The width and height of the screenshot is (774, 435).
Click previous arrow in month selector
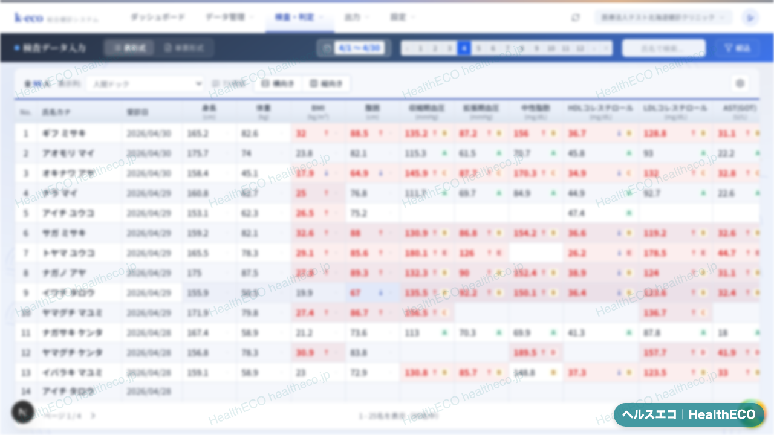(407, 48)
